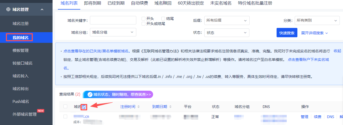Screen dimensions: 343x125
Task: Collapse the 域名管理 sidebar section
Action: pyautogui.click(x=42, y=10)
